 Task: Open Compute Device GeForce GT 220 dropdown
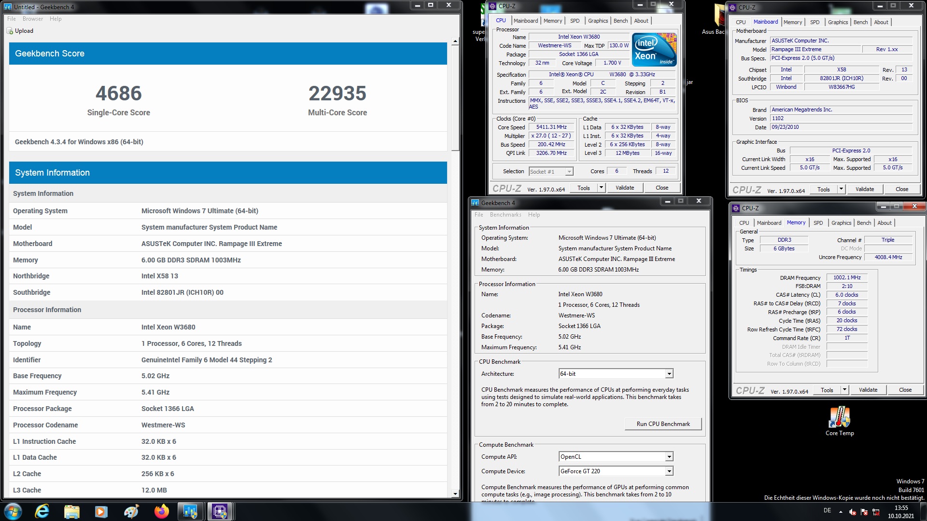[616, 471]
